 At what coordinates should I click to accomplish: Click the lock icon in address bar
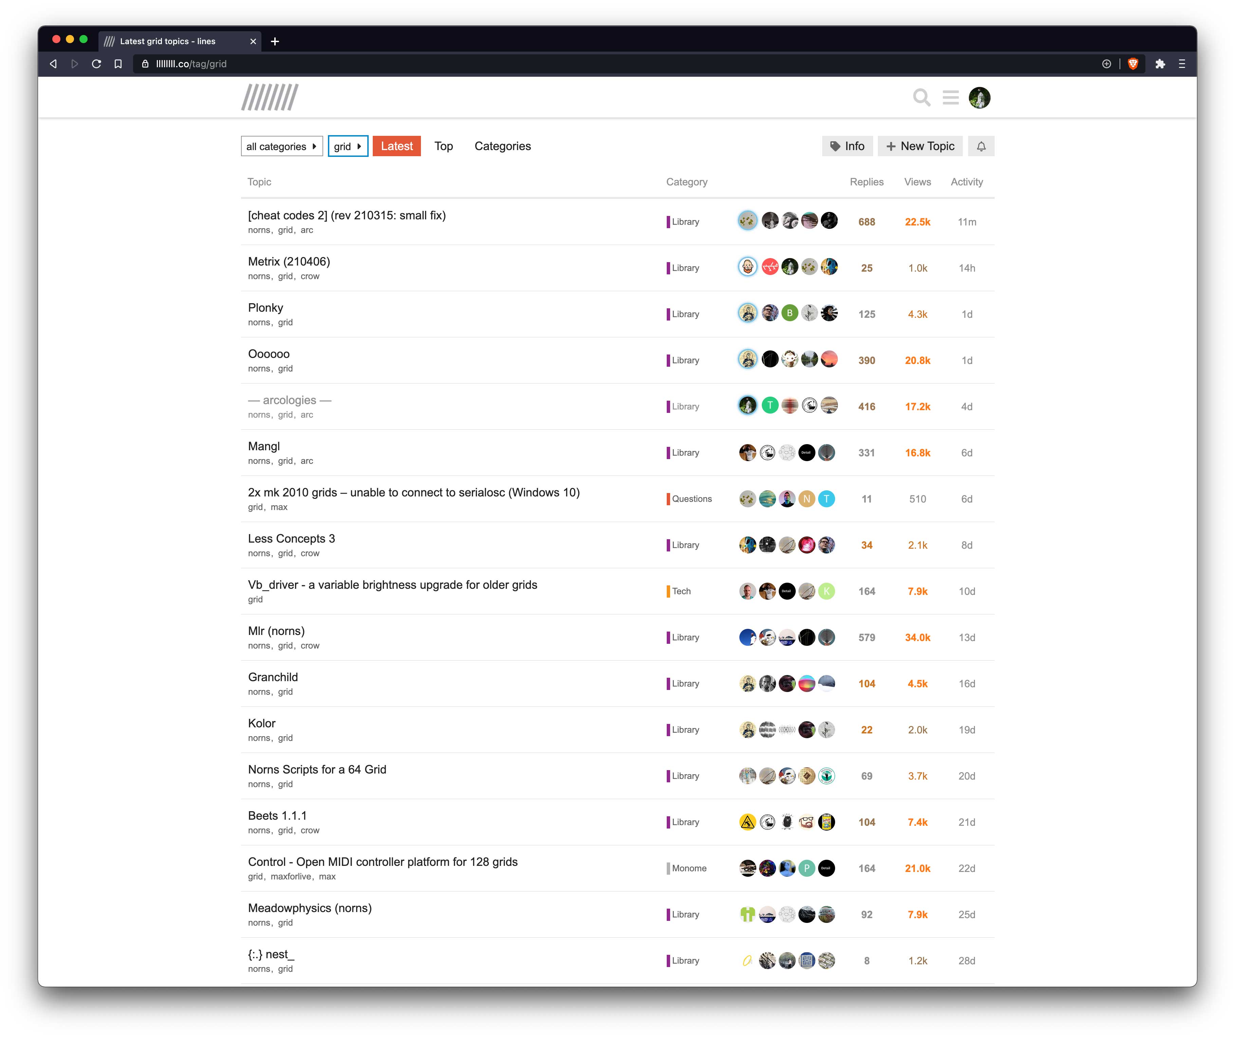[145, 63]
